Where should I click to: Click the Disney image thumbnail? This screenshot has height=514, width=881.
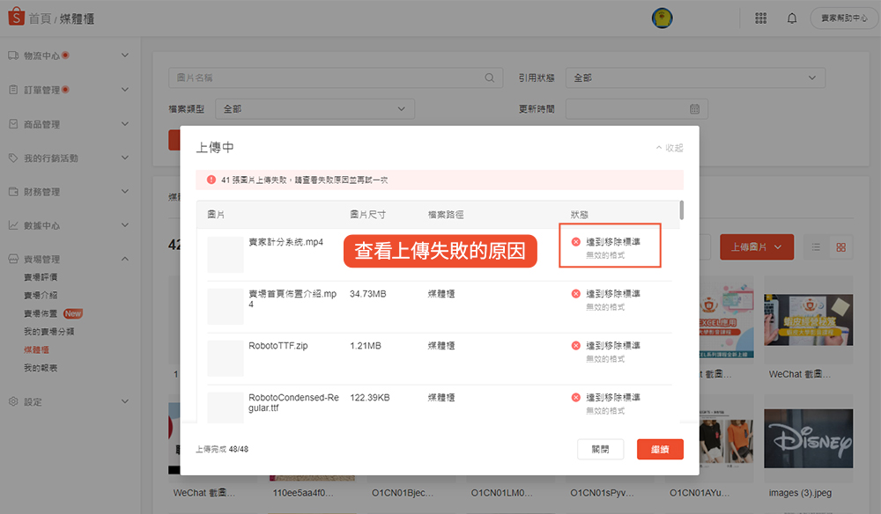[809, 437]
